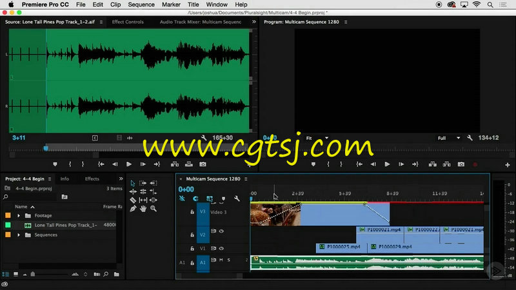Image resolution: width=516 pixels, height=290 pixels.
Task: Select the Selection arrow tool
Action: pos(133,183)
